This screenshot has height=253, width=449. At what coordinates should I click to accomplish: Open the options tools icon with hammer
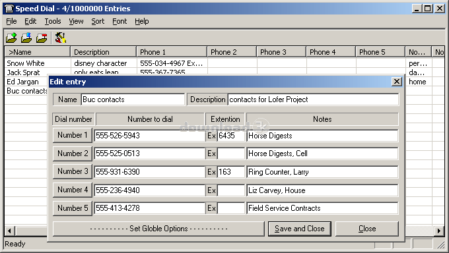point(61,38)
